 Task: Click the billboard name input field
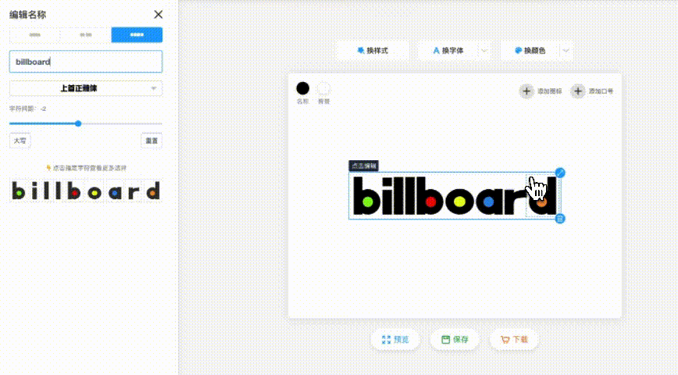(x=86, y=62)
